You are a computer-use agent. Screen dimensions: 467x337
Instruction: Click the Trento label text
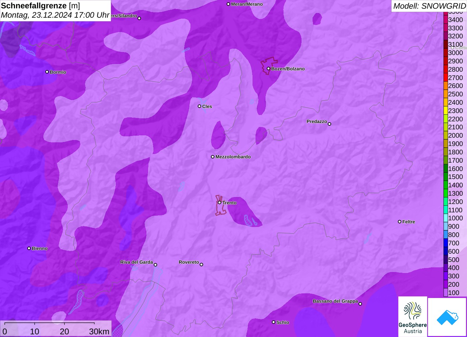[229, 203]
